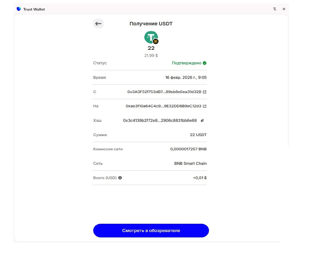Viewport: 325px width, 273px height.
Task: Select recipient address 0xae3f10a64C4c9...9E32DD8B9eC12d3
Action: (x=163, y=106)
